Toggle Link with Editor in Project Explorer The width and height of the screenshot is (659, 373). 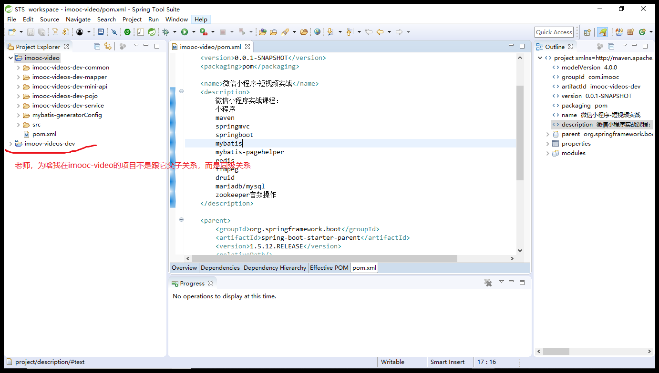[108, 46]
